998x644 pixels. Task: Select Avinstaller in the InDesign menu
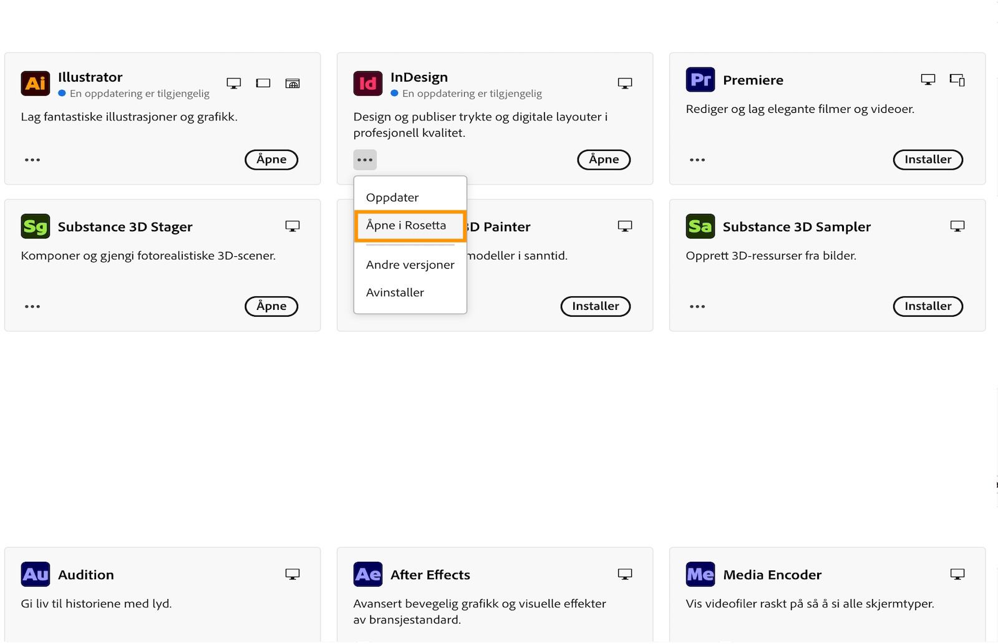[410, 292]
